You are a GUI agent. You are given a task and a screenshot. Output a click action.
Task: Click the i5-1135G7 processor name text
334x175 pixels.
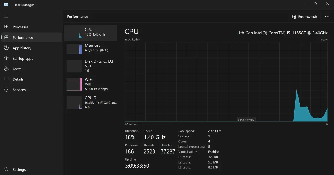coord(282,33)
